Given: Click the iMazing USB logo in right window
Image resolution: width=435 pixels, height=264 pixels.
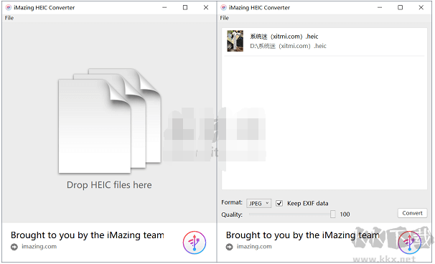Looking at the screenshot, I should [409, 242].
